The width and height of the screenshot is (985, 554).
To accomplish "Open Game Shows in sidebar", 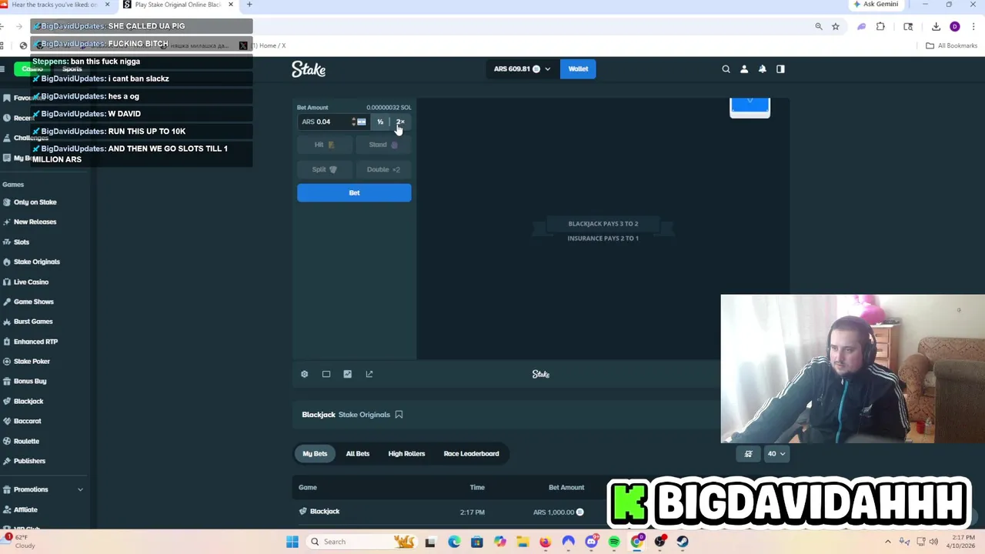I will [33, 302].
